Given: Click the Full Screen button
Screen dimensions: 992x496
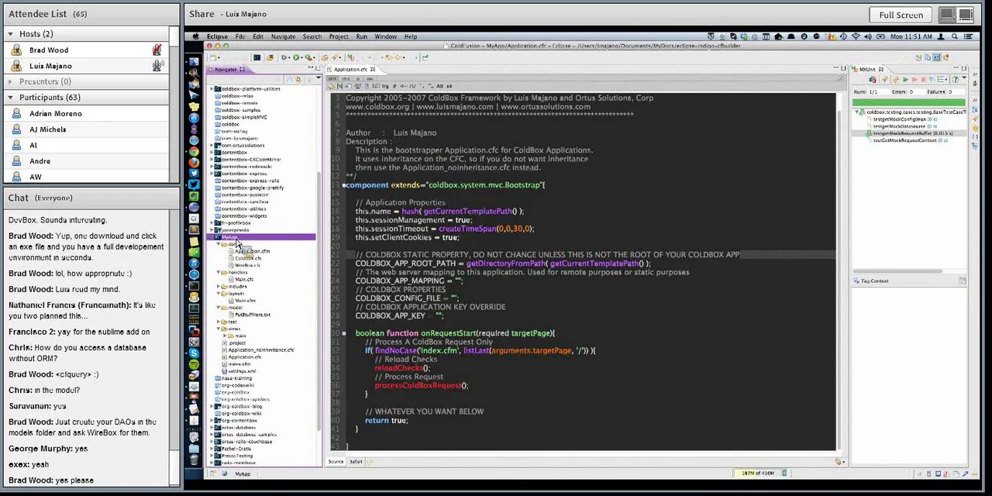Looking at the screenshot, I should (901, 15).
